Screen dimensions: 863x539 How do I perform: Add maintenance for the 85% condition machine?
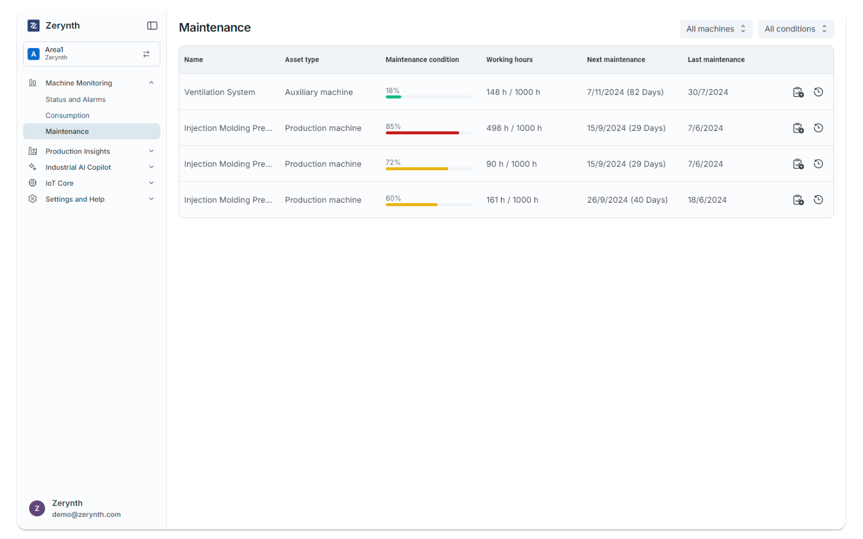[798, 128]
